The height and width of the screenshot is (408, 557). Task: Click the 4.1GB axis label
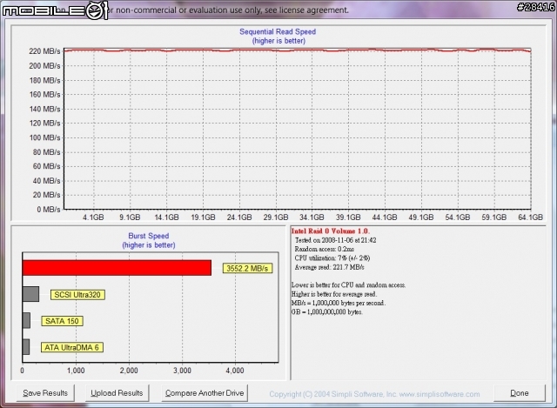(93, 217)
